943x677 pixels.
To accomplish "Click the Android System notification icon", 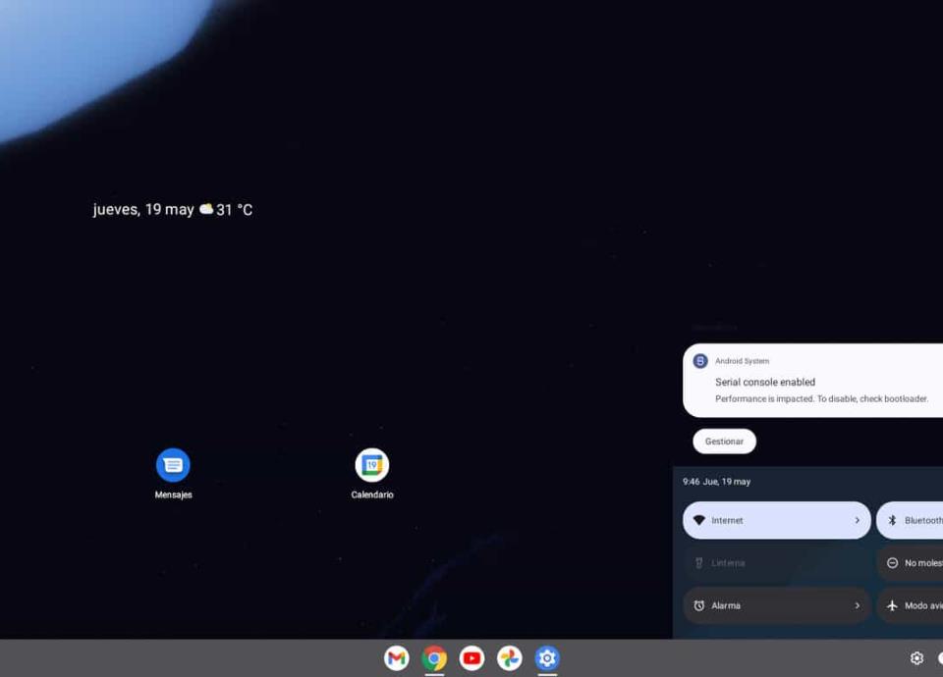I will point(700,361).
